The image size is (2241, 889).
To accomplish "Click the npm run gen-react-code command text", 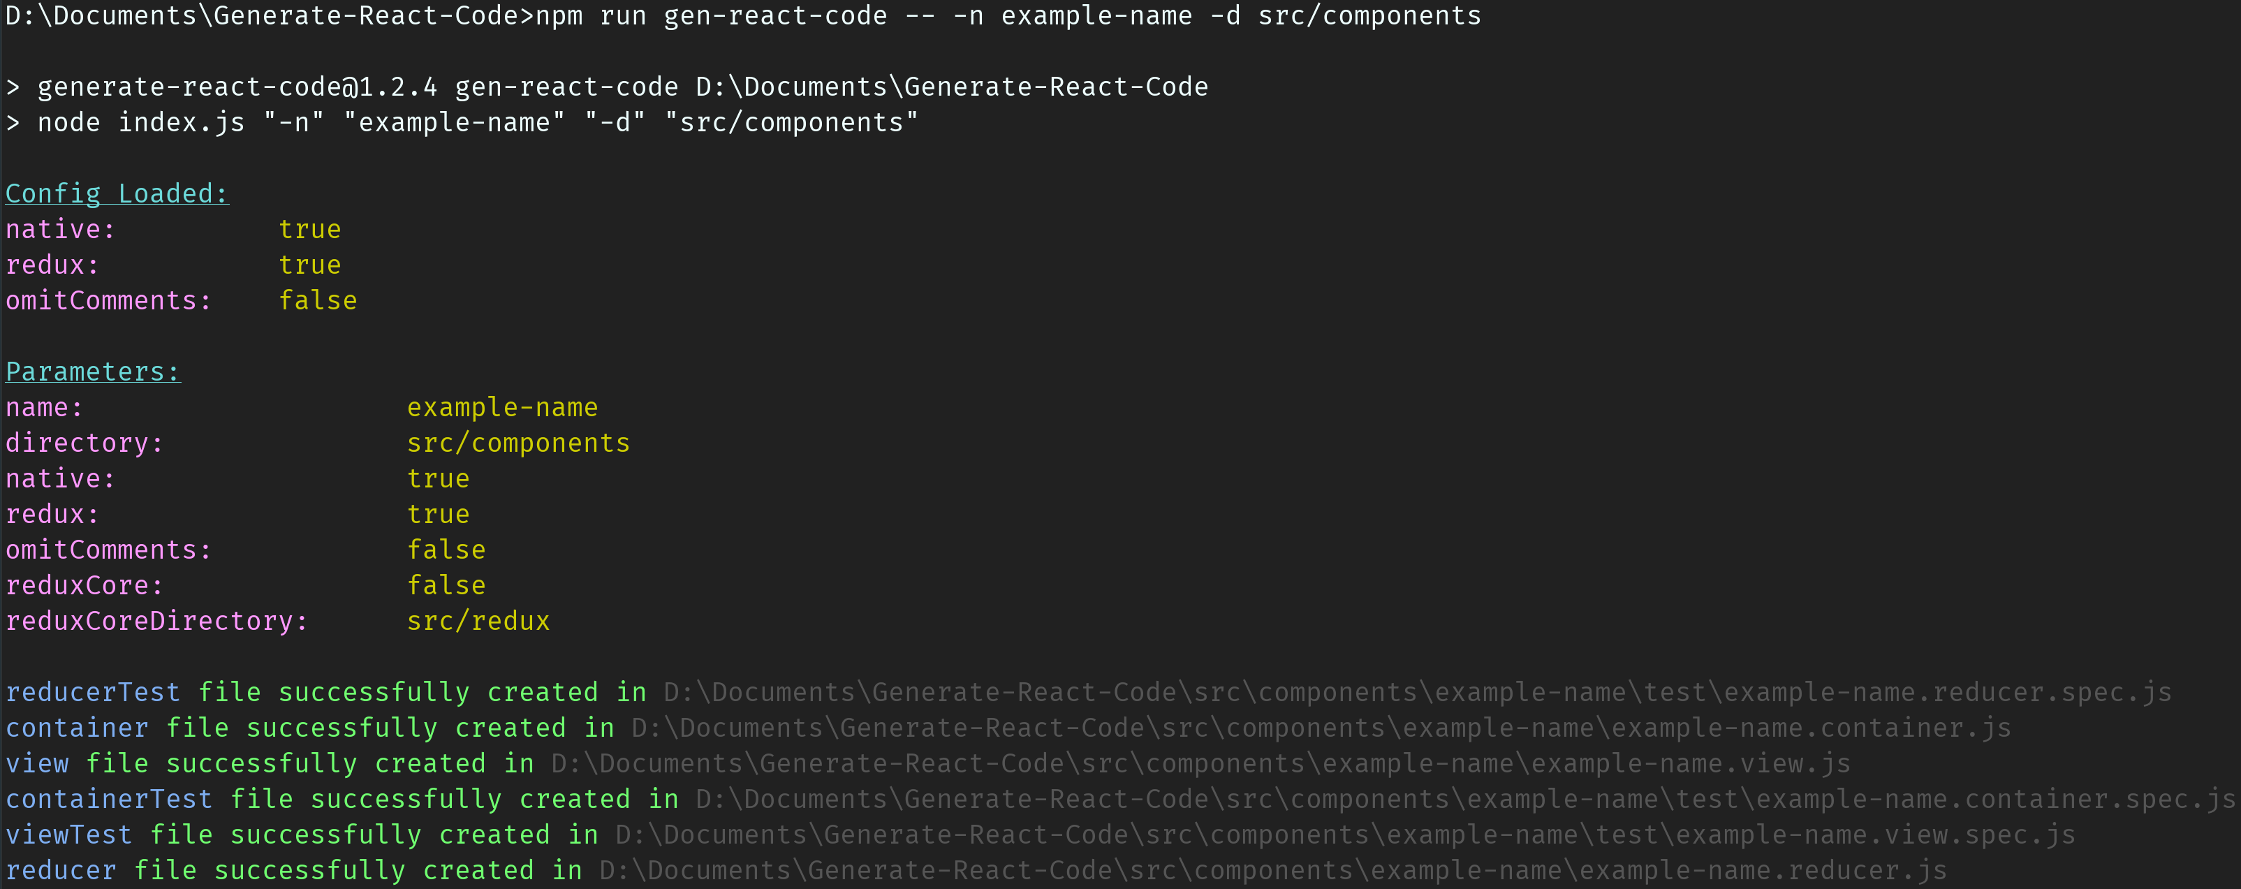I will click(1008, 15).
